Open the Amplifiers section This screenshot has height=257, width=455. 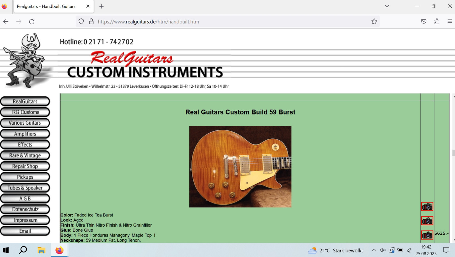coord(25,134)
